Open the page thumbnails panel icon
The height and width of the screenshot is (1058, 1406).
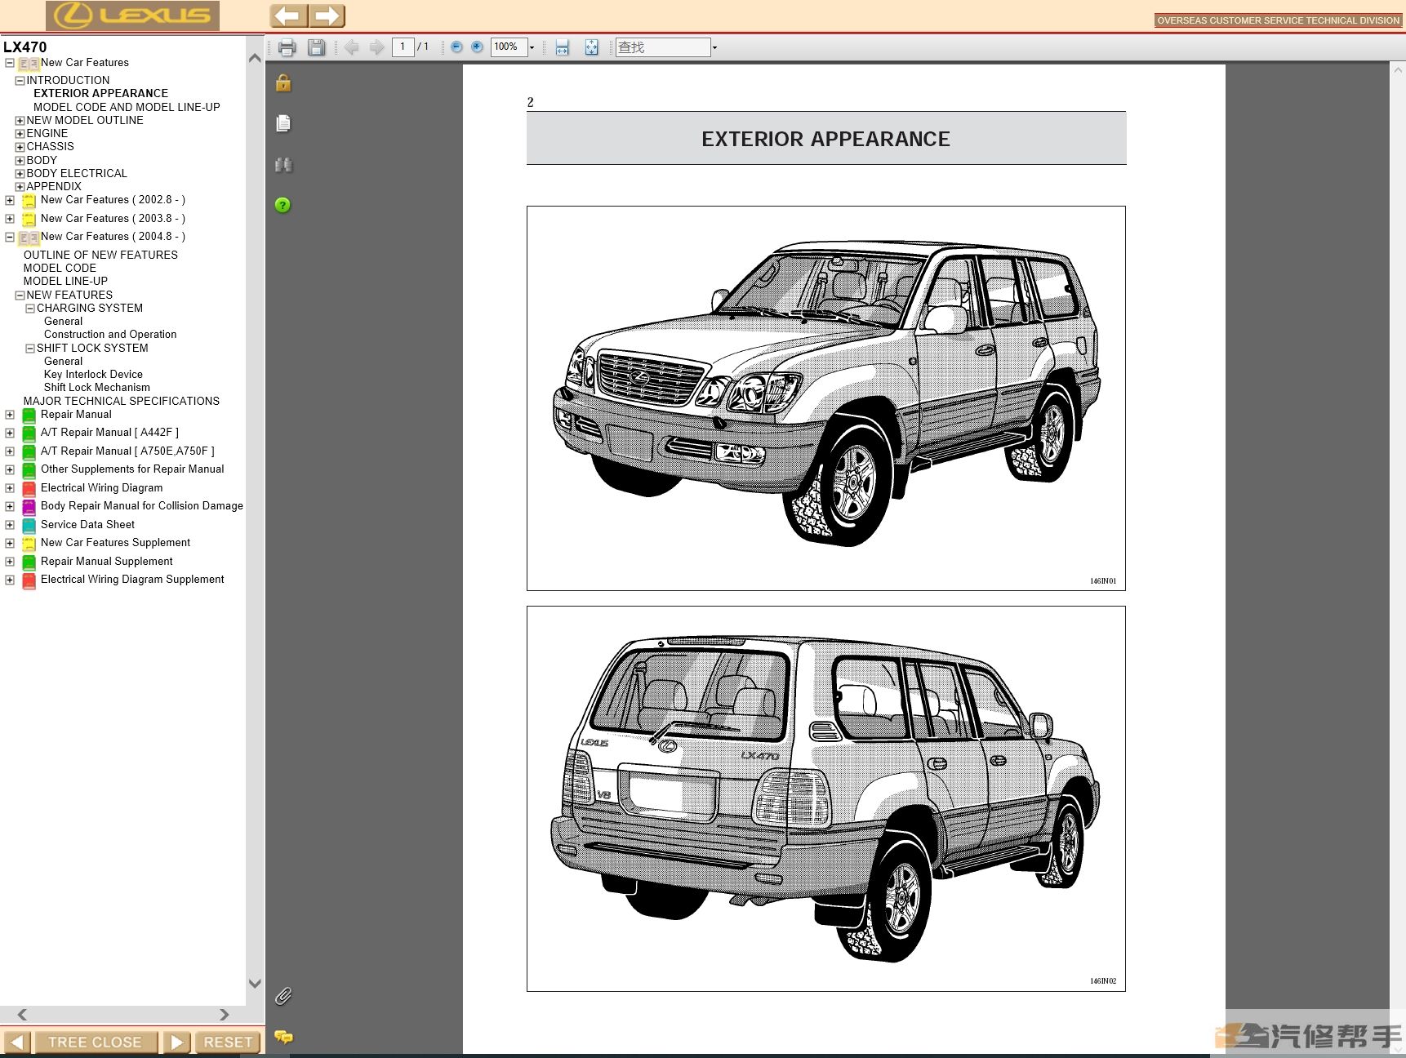tap(283, 123)
